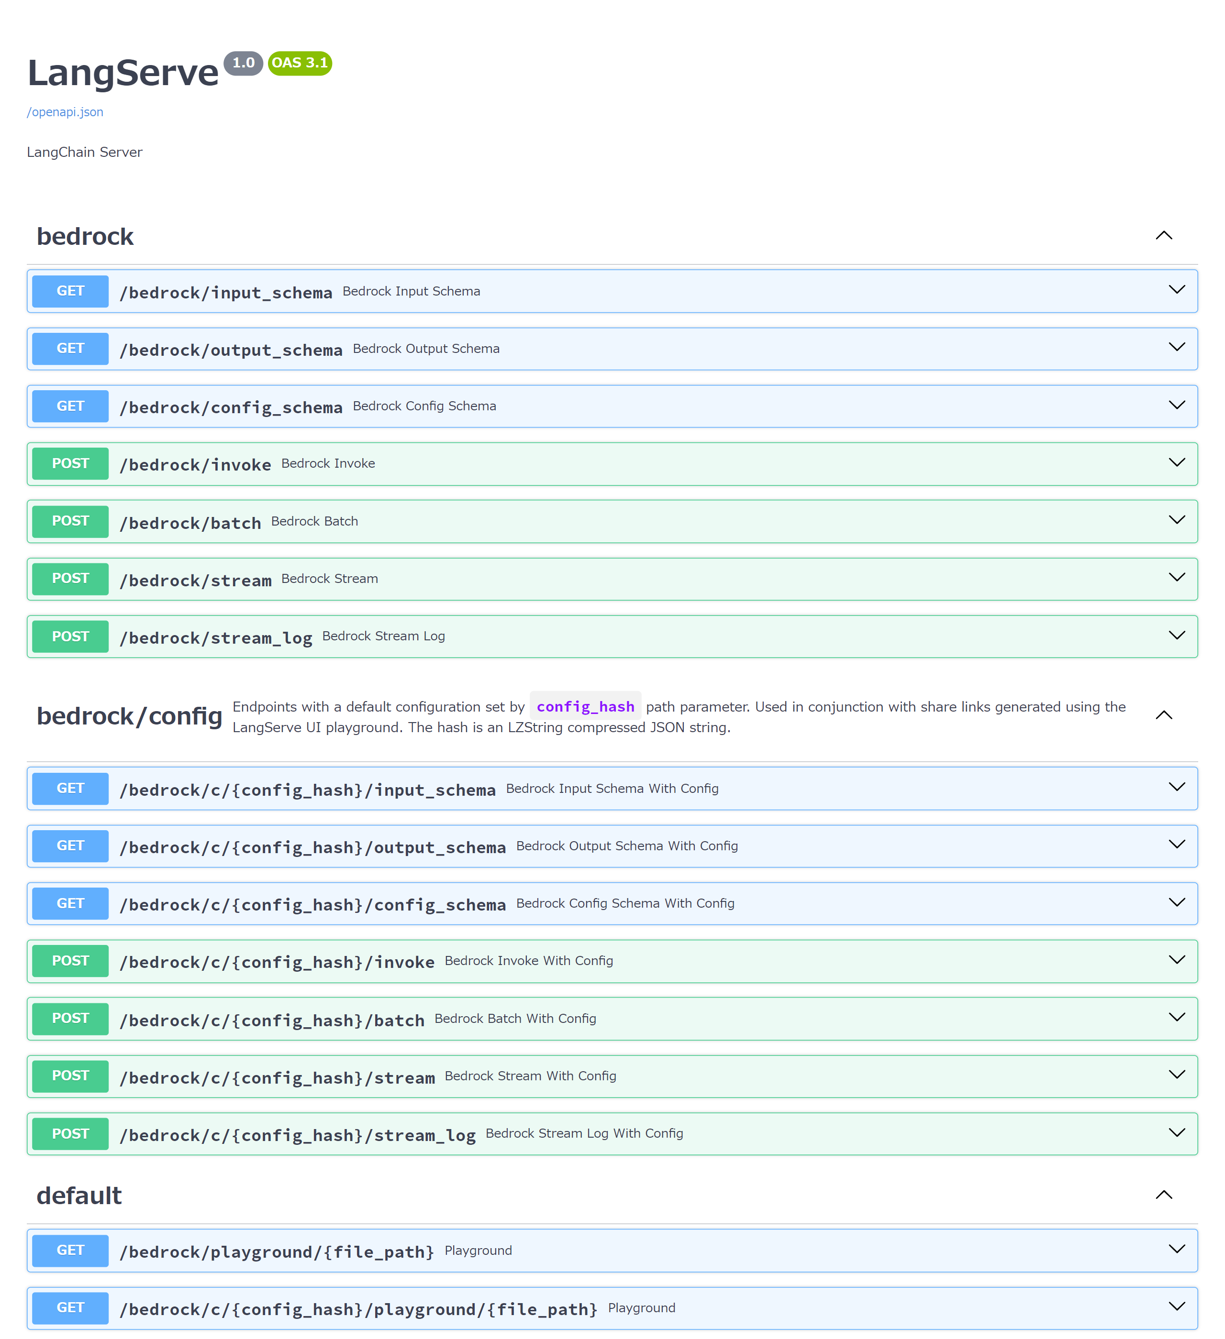Expand Bedrock Stream Log With Config row
Screen dimensions: 1225x1339
[x=1177, y=1134]
